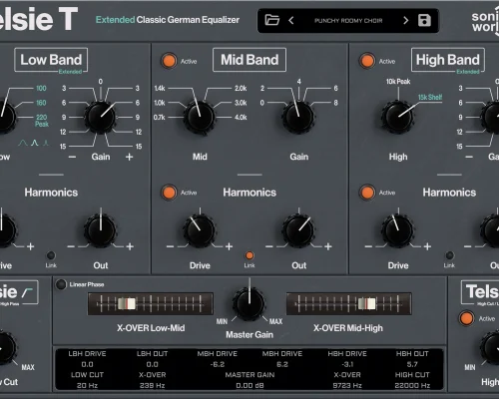This screenshot has height=399, width=499.
Task: Click the HBH DRIVE -3.1 readout
Action: 347,359
